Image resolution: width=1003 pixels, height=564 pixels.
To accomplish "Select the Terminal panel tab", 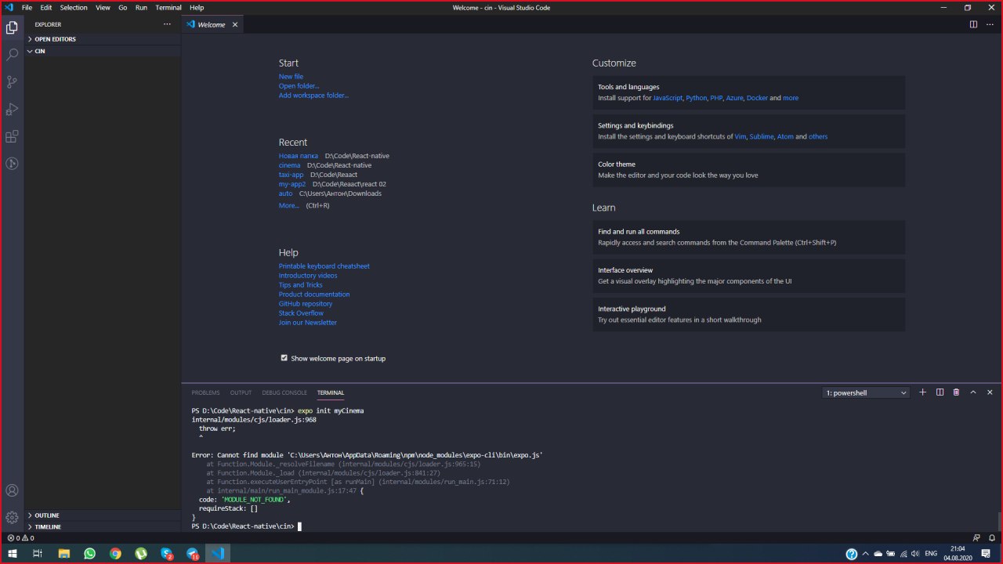I will coord(331,392).
